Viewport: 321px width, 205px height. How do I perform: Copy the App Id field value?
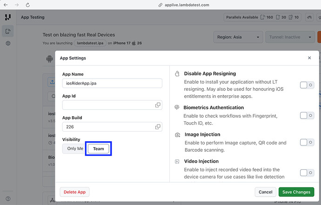pyautogui.click(x=158, y=105)
